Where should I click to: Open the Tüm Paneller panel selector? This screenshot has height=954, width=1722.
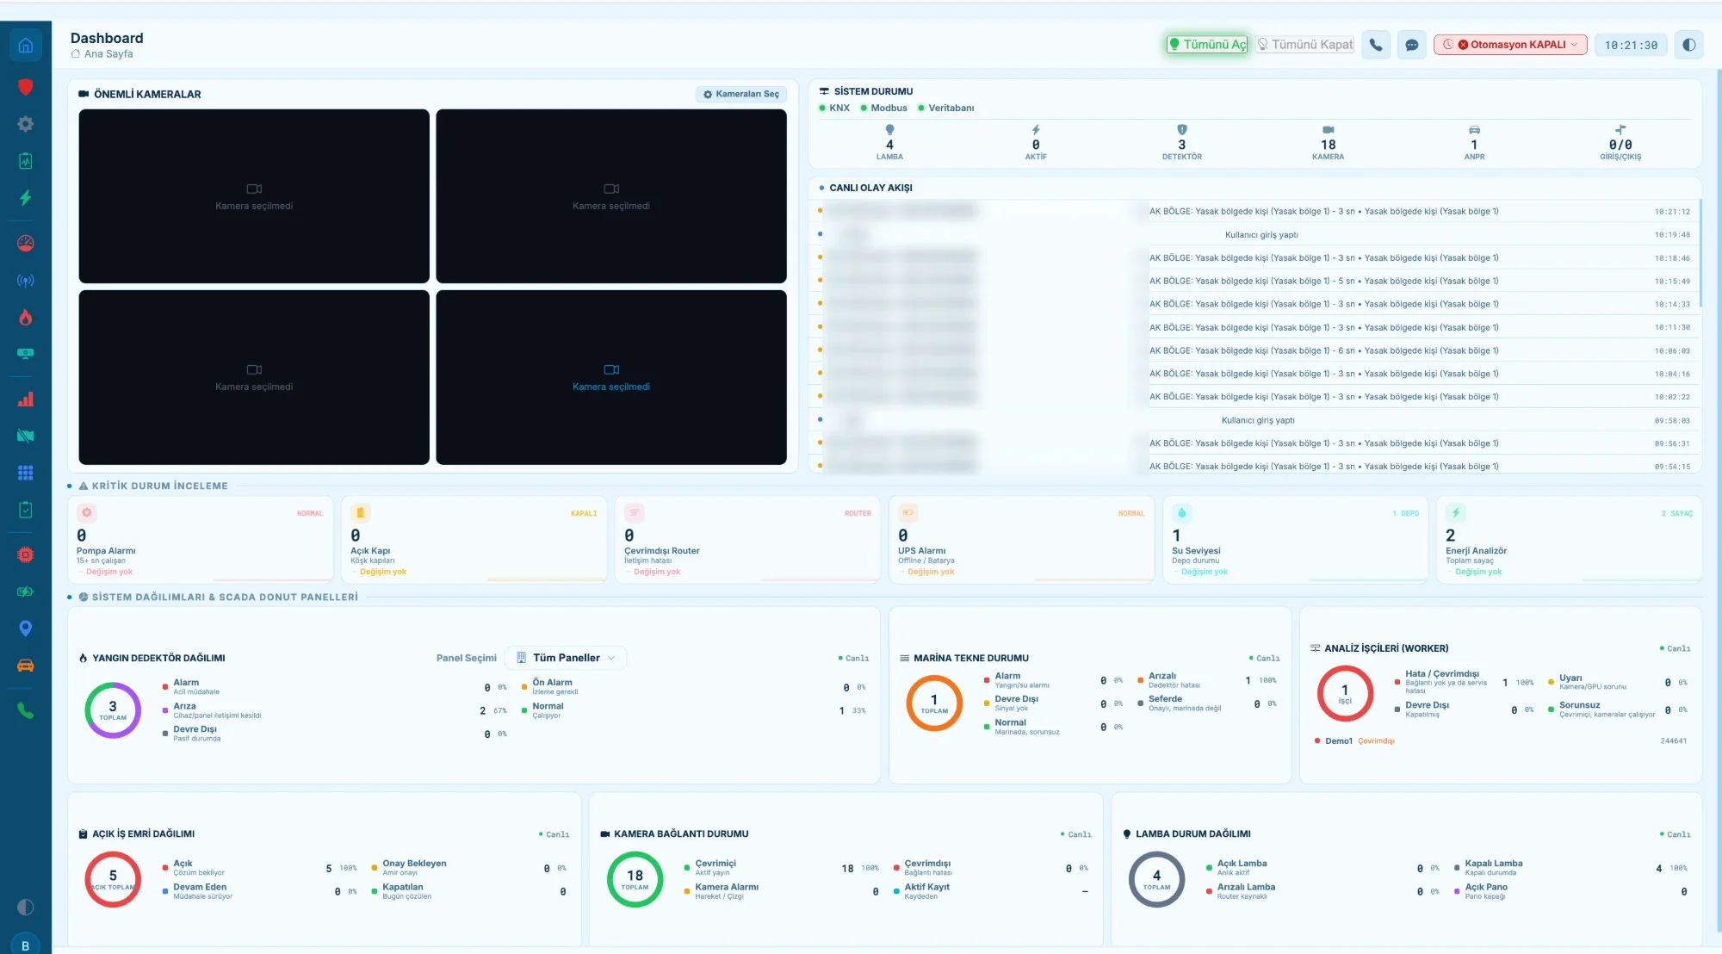[x=566, y=658]
